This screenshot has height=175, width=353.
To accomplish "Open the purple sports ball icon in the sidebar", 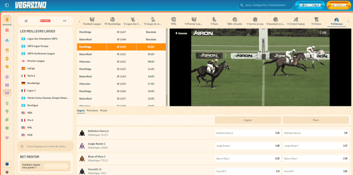I will (7, 77).
